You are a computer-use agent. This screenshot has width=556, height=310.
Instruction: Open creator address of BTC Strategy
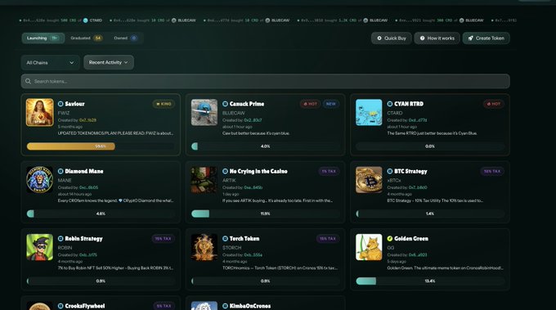pyautogui.click(x=418, y=187)
